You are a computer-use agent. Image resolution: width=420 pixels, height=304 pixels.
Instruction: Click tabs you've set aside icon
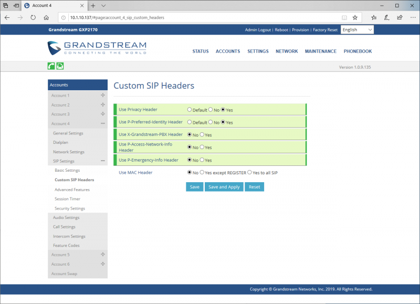coord(6,5)
